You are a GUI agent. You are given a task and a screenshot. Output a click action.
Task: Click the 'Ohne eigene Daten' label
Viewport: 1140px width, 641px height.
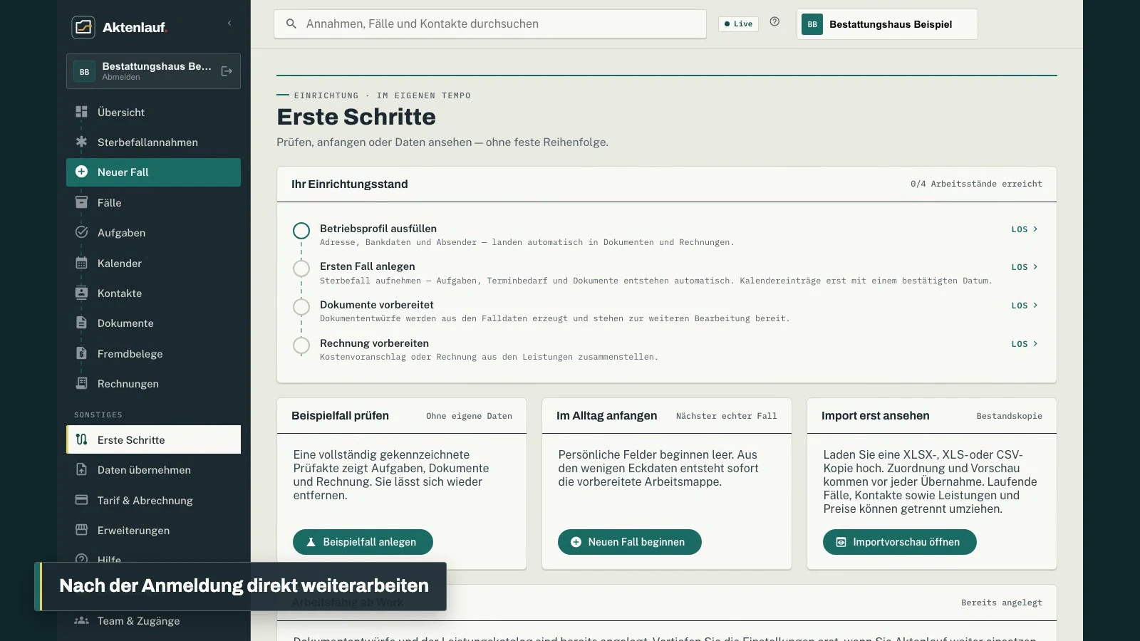click(x=469, y=416)
